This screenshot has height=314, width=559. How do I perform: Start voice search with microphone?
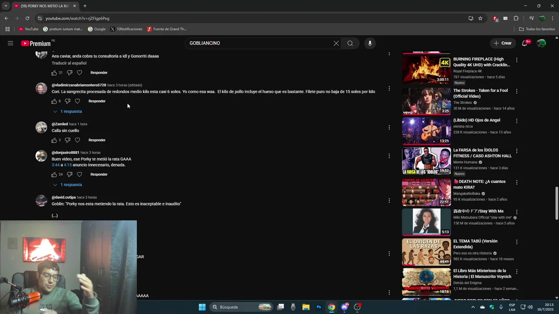(x=370, y=43)
